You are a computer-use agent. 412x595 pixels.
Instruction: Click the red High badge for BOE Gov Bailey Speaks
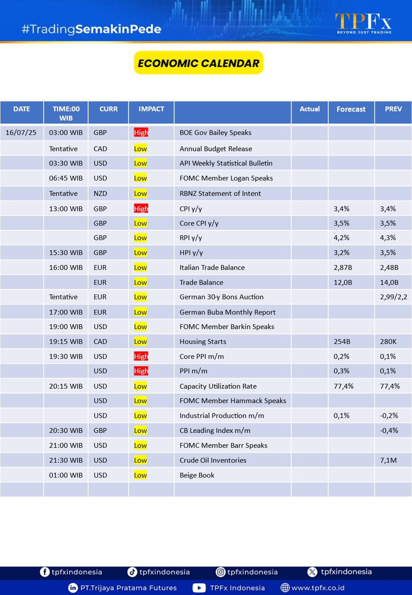[141, 133]
